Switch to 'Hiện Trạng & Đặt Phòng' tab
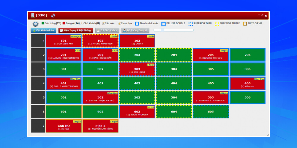Screen dimensions: 297x148 (x=75, y=30)
